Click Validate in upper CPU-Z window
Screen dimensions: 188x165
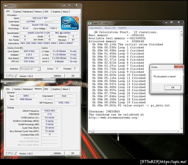point(57,76)
